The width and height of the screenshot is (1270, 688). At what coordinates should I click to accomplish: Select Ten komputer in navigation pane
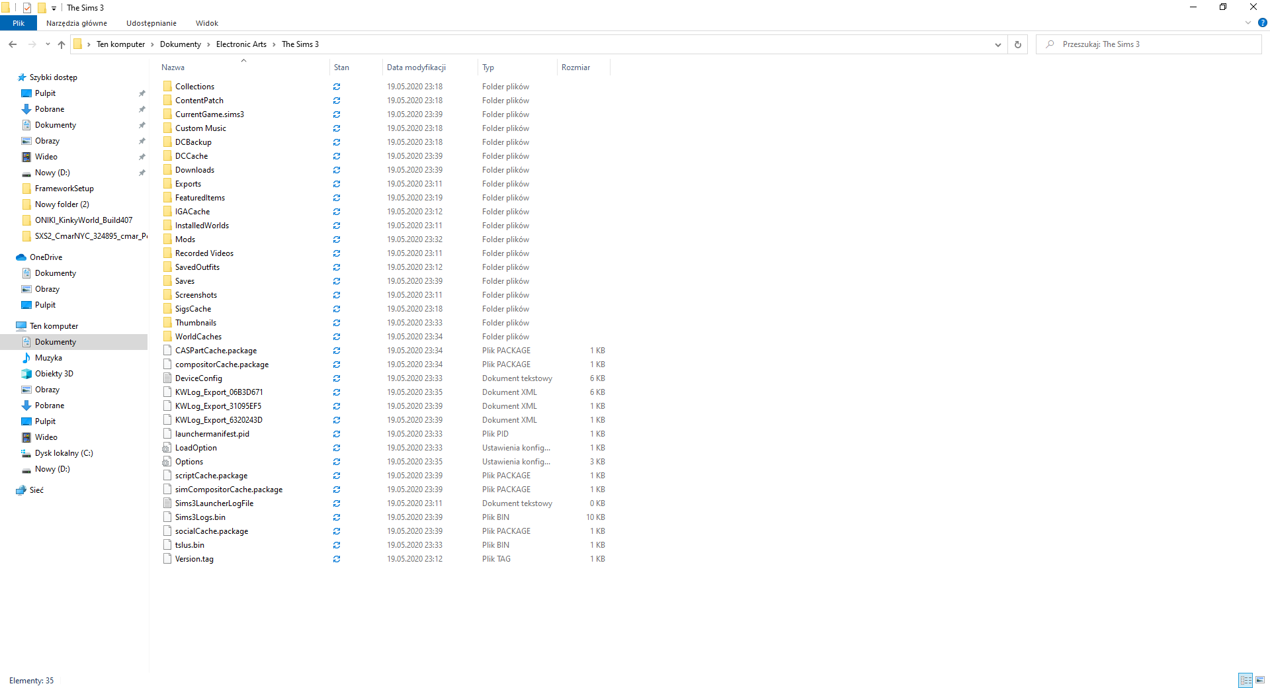[54, 326]
